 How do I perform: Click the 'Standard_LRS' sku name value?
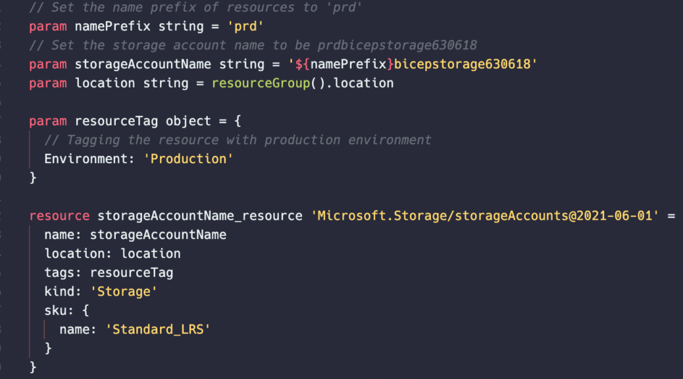[158, 330]
